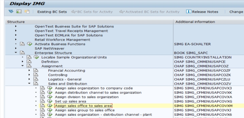Click the Structure column header
244x118 pixels.
coord(89,22)
